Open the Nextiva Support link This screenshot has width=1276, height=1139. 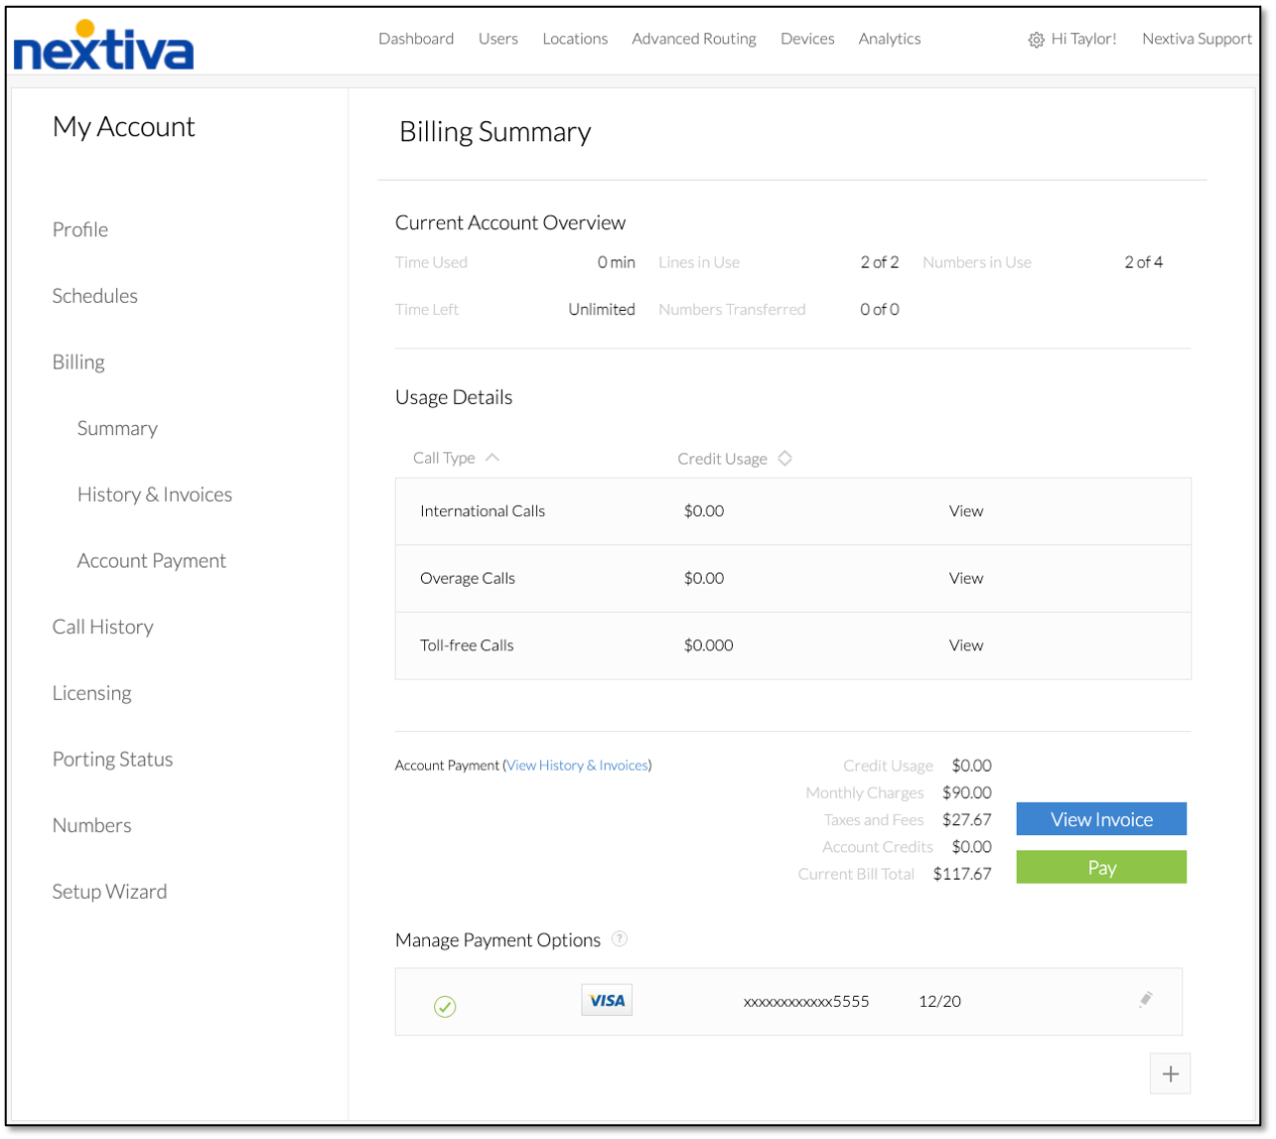coord(1197,39)
